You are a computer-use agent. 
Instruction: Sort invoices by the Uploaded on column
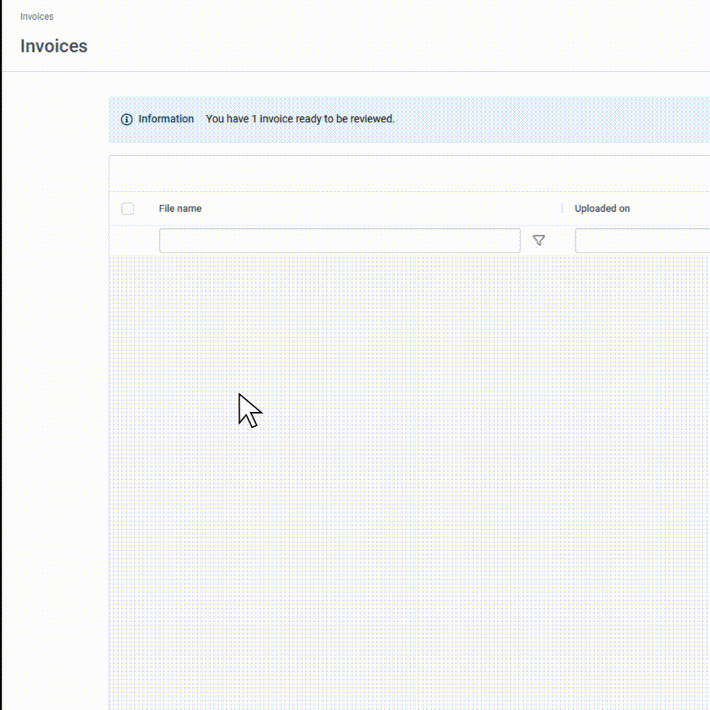[x=602, y=208]
